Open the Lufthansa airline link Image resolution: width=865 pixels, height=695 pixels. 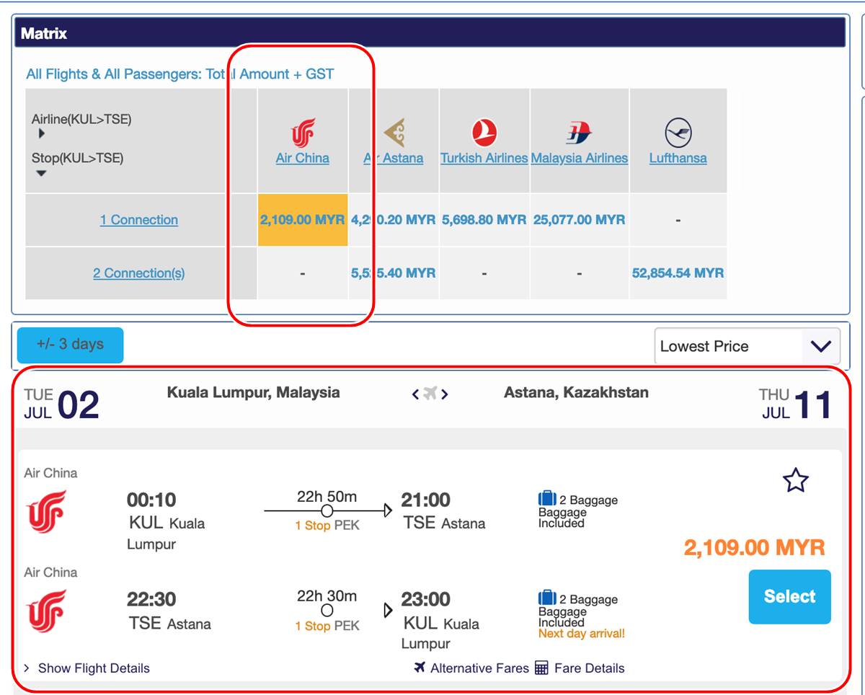(678, 158)
